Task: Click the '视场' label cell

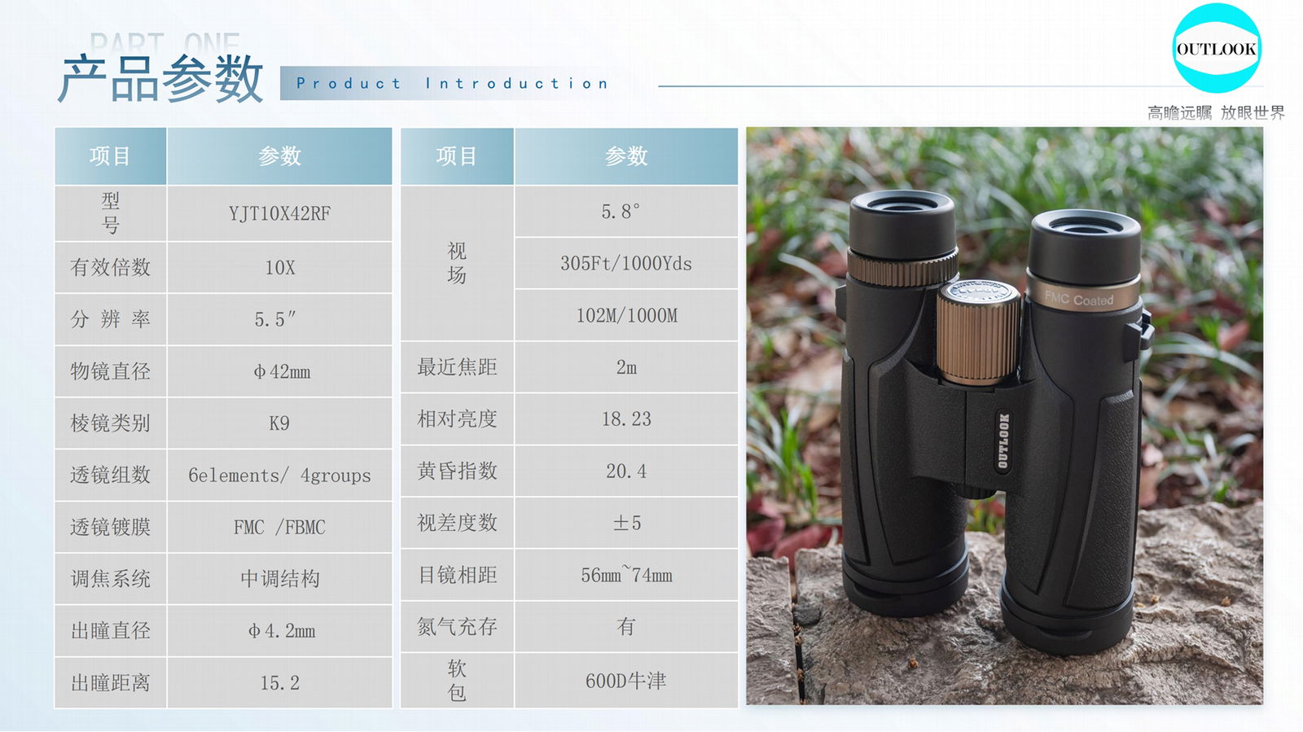Action: coord(457,263)
